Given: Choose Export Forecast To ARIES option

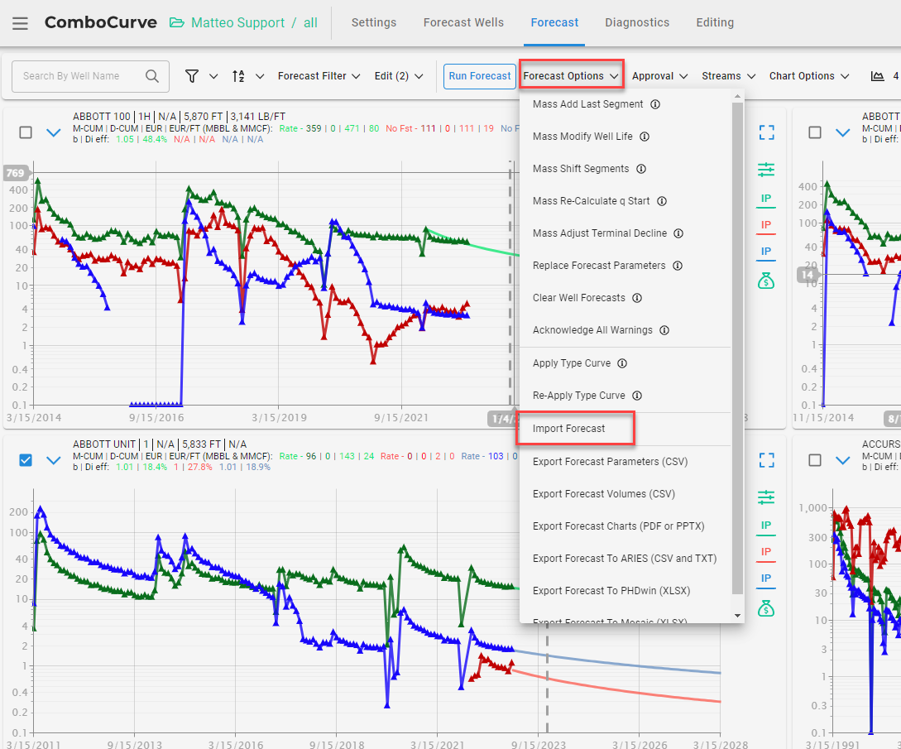Looking at the screenshot, I should pos(625,558).
